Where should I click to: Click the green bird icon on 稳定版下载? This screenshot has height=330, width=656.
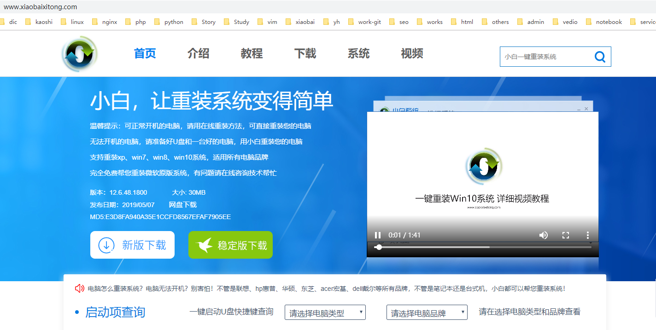tap(205, 244)
